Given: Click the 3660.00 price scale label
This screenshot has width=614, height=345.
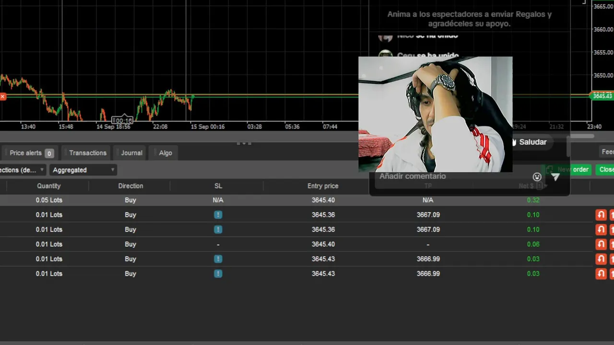Looking at the screenshot, I should pyautogui.click(x=603, y=29).
